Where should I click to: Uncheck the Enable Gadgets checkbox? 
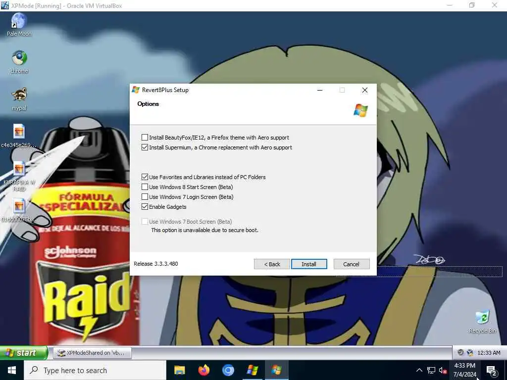tap(145, 207)
